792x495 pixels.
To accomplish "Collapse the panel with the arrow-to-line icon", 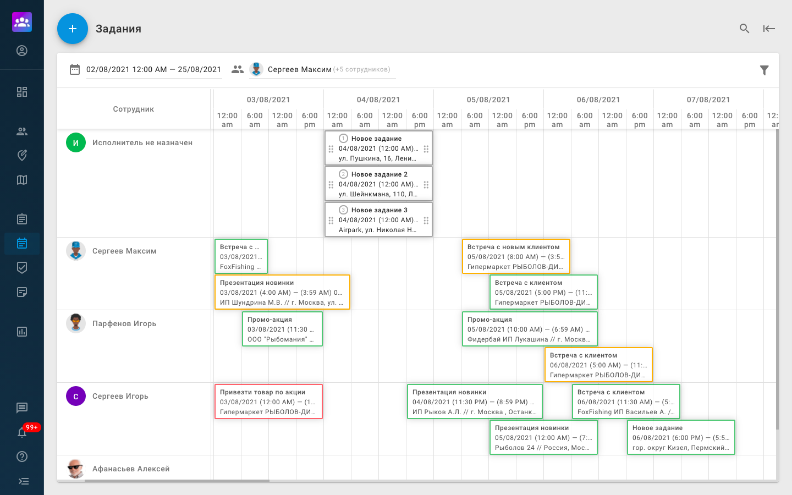I will point(769,29).
